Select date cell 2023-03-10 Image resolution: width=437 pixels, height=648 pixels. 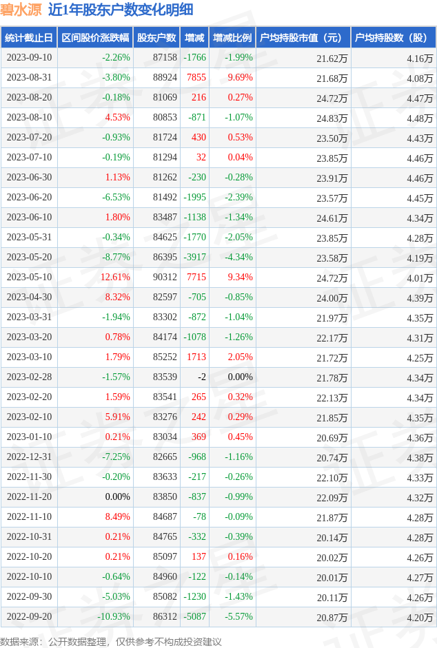tap(30, 357)
